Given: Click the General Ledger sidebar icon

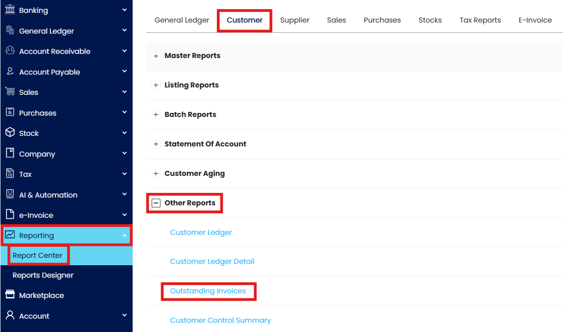Looking at the screenshot, I should [x=10, y=30].
